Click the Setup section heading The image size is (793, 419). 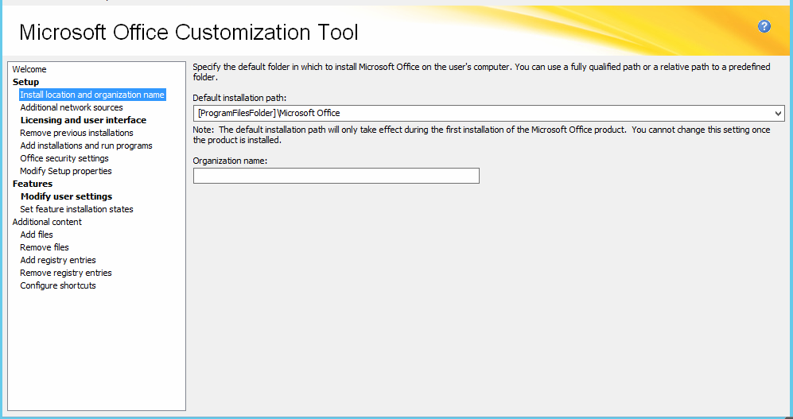[25, 82]
